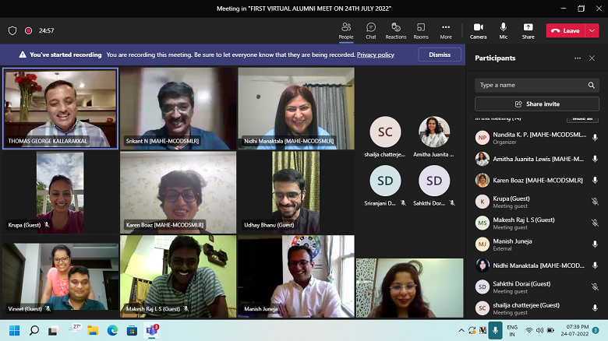Viewport: 608px width, 341px height.
Task: Open Teams from the Windows taskbar
Action: click(153, 330)
